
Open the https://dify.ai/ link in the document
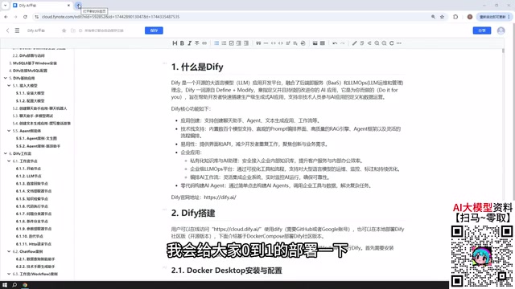[x=220, y=197]
